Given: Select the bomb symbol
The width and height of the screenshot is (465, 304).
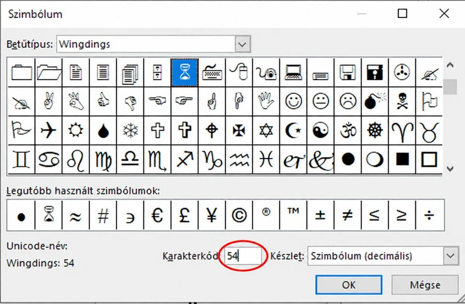Looking at the screenshot, I should [375, 101].
